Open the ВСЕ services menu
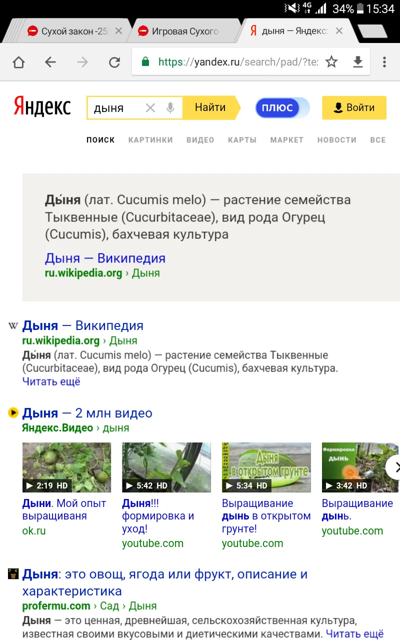The image size is (400, 640). pyautogui.click(x=378, y=140)
